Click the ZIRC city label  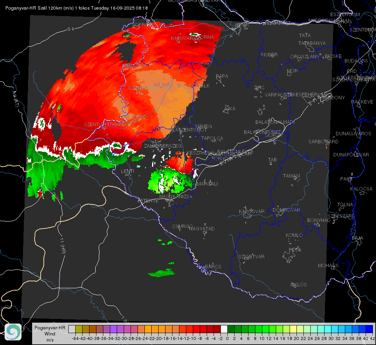[259, 88]
